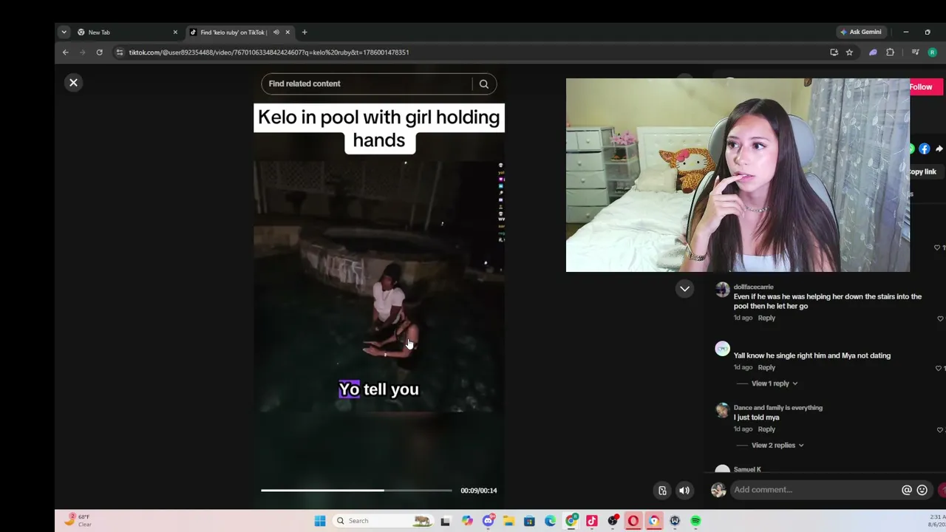Insert a mention with the @ icon
The height and width of the screenshot is (532, 946).
tap(907, 490)
